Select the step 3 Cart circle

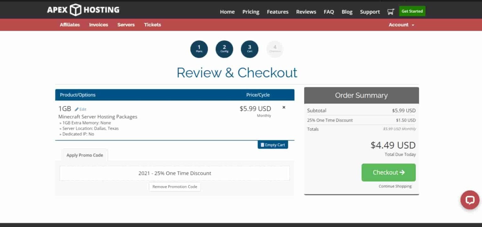pyautogui.click(x=249, y=49)
